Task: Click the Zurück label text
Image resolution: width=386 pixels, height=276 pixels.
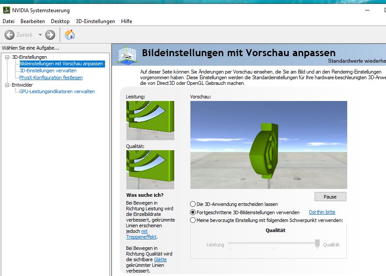Action: (x=24, y=35)
